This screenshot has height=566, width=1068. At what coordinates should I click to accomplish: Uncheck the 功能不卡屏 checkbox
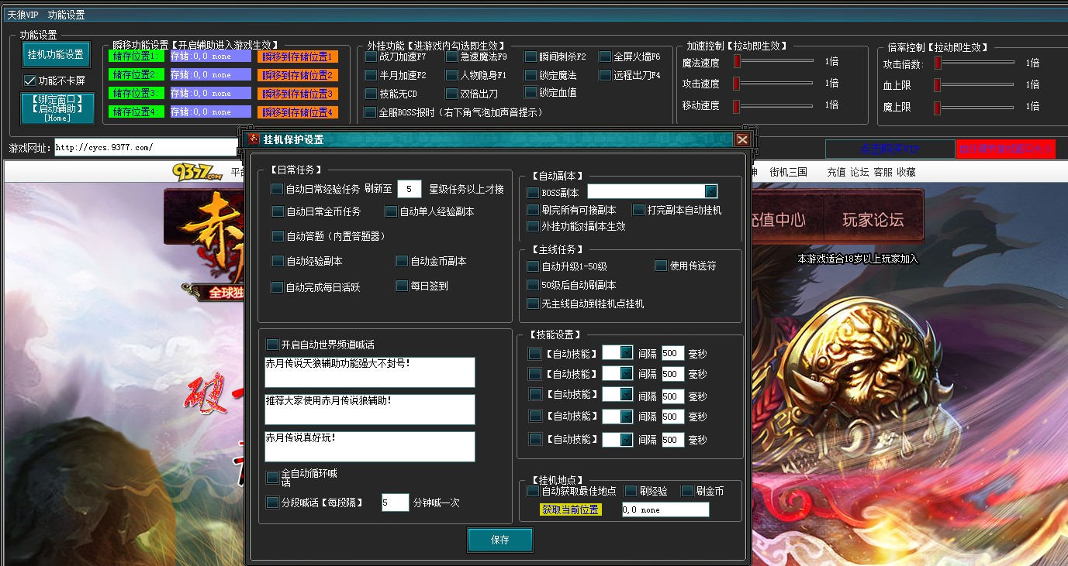click(x=30, y=81)
